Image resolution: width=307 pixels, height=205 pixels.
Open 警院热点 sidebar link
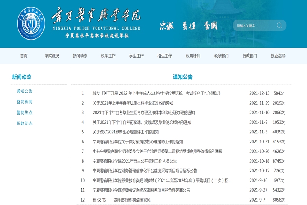(x=25, y=113)
